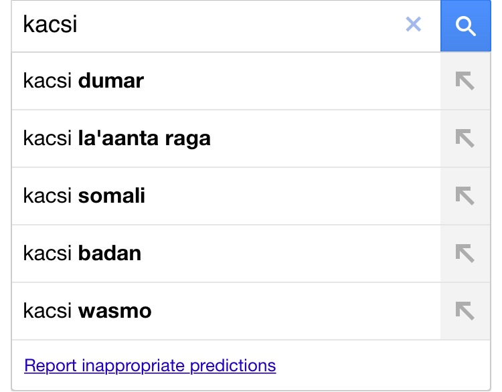The height and width of the screenshot is (392, 502).
Task: Fill query using arrow beside 'kacsi la'aanta raga'
Action: (x=465, y=138)
